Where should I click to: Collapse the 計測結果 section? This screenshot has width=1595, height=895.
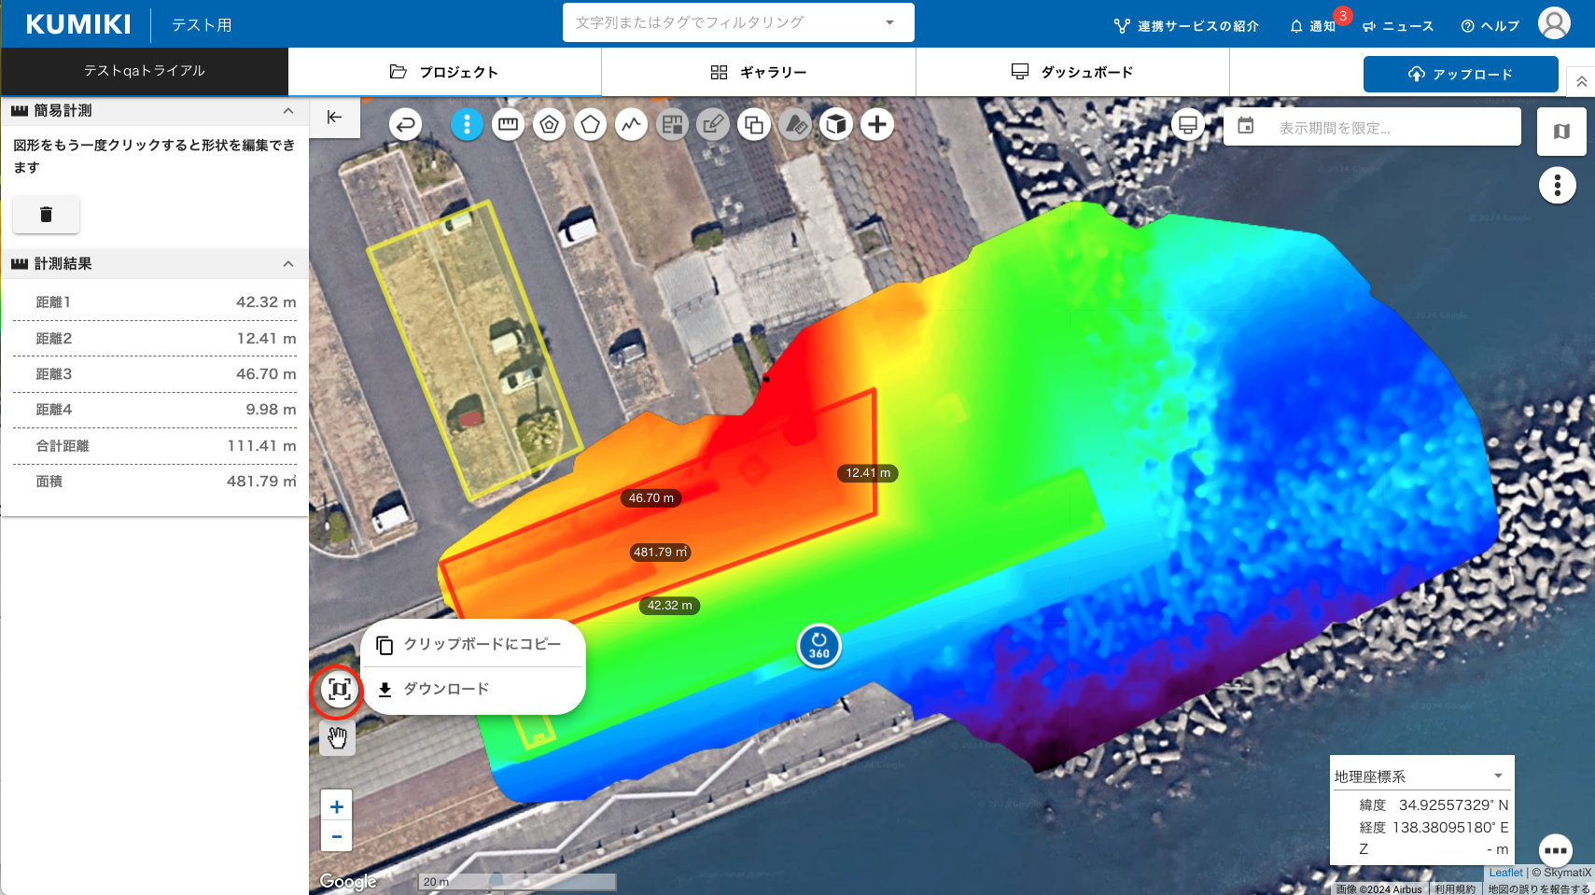coord(287,264)
